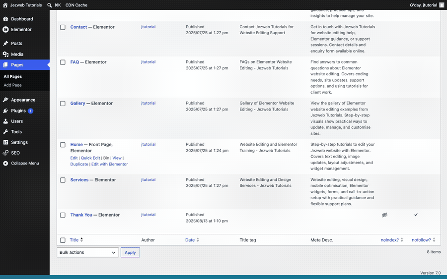Click 'Version 7.0' footer text
This screenshot has height=279, width=447.
tap(431, 273)
